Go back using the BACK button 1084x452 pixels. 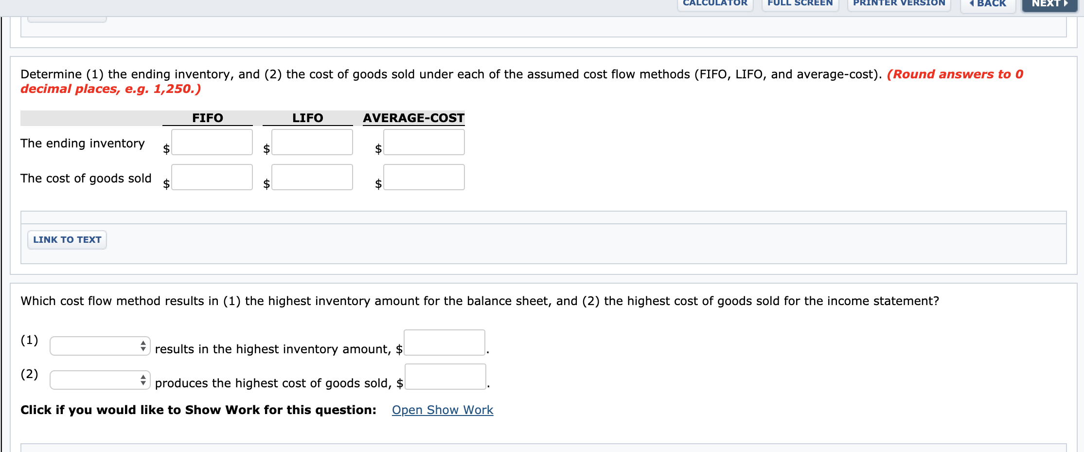pos(987,3)
